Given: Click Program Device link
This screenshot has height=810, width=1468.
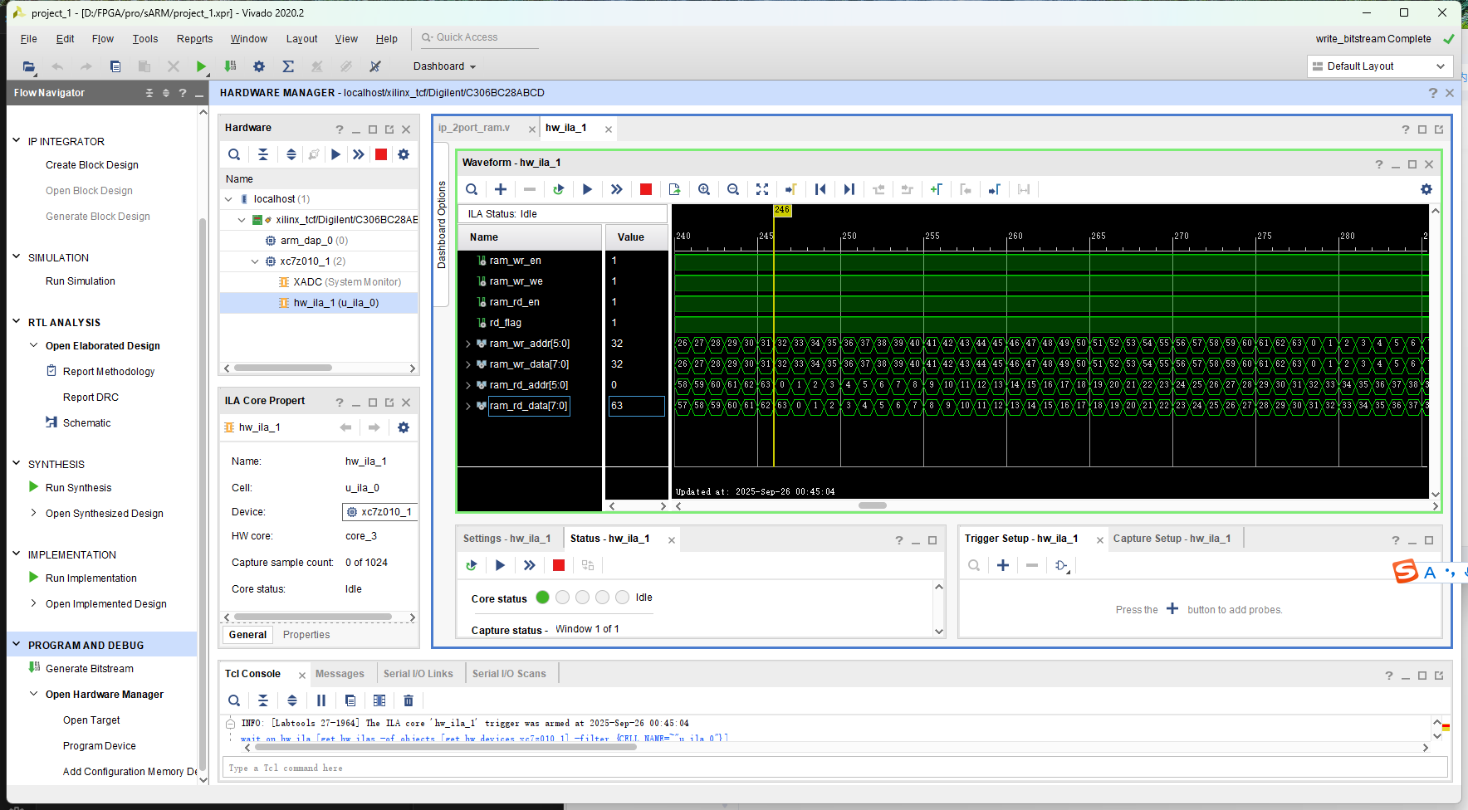Looking at the screenshot, I should [100, 746].
